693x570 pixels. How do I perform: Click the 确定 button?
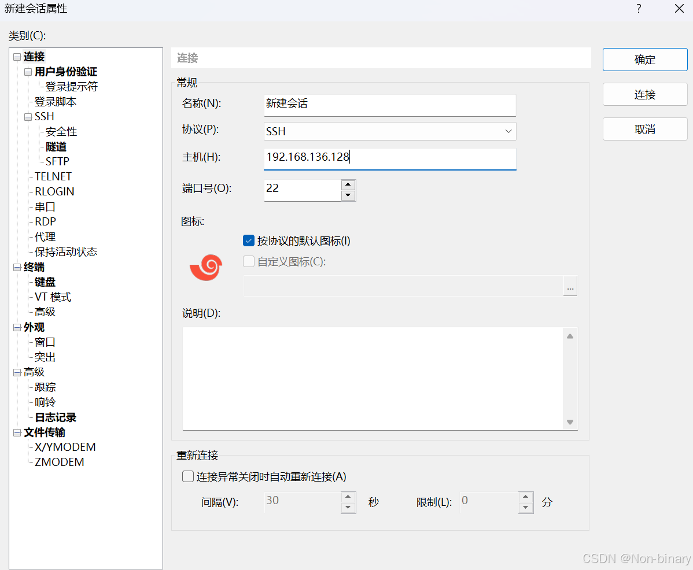click(x=645, y=60)
